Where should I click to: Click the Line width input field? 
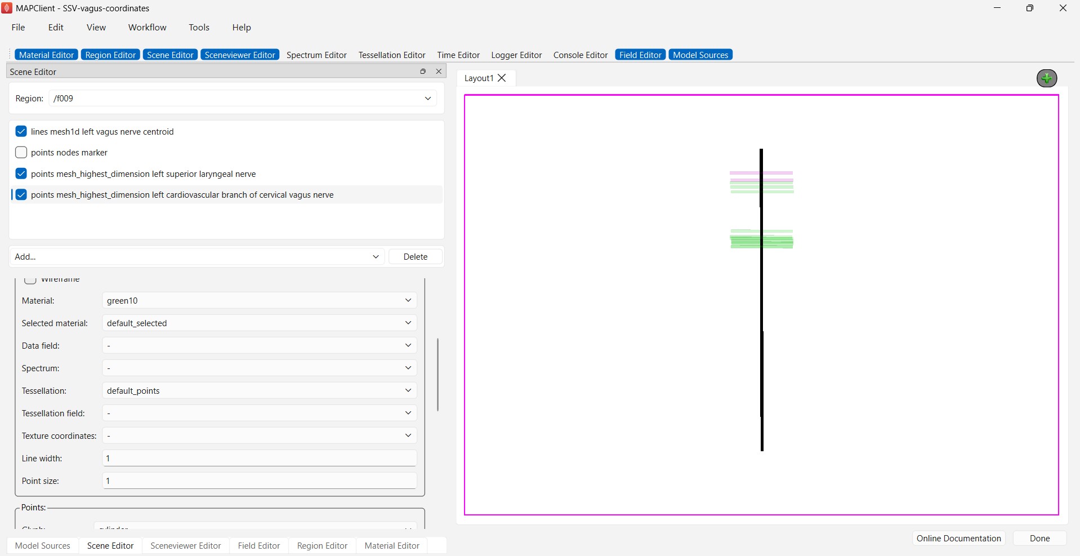pos(260,458)
